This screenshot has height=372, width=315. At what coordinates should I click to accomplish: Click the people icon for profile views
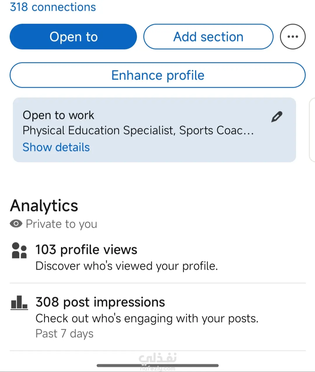(19, 250)
